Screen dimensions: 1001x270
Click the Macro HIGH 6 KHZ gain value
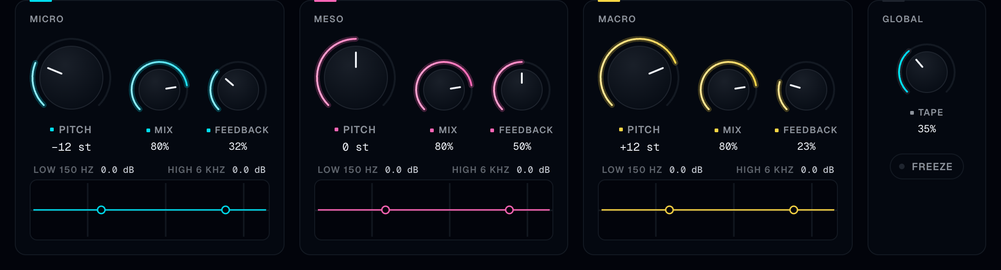pos(817,170)
